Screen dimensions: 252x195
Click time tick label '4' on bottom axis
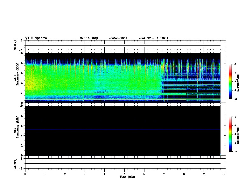pos(105,174)
